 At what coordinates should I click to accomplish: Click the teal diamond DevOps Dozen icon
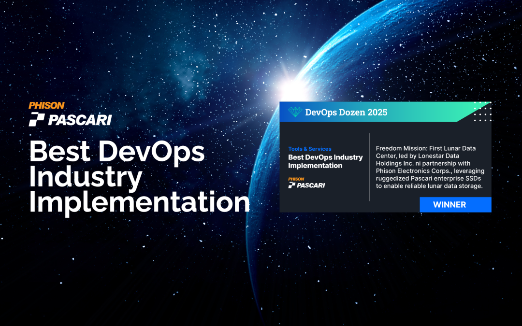[294, 112]
